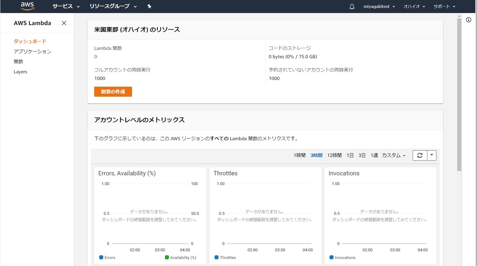
Task: Toggle the Errors legend marker
Action: (101, 258)
